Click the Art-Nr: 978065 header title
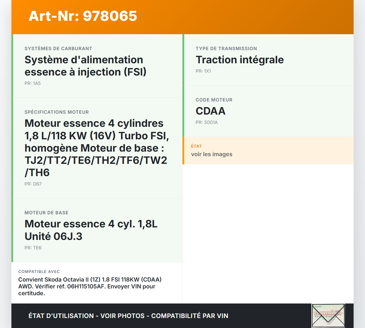Viewport: 365px width, 328px height. click(83, 16)
